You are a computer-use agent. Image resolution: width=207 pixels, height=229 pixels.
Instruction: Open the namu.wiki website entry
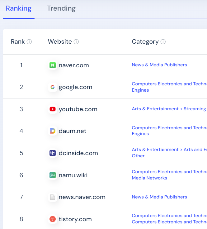[x=73, y=175]
